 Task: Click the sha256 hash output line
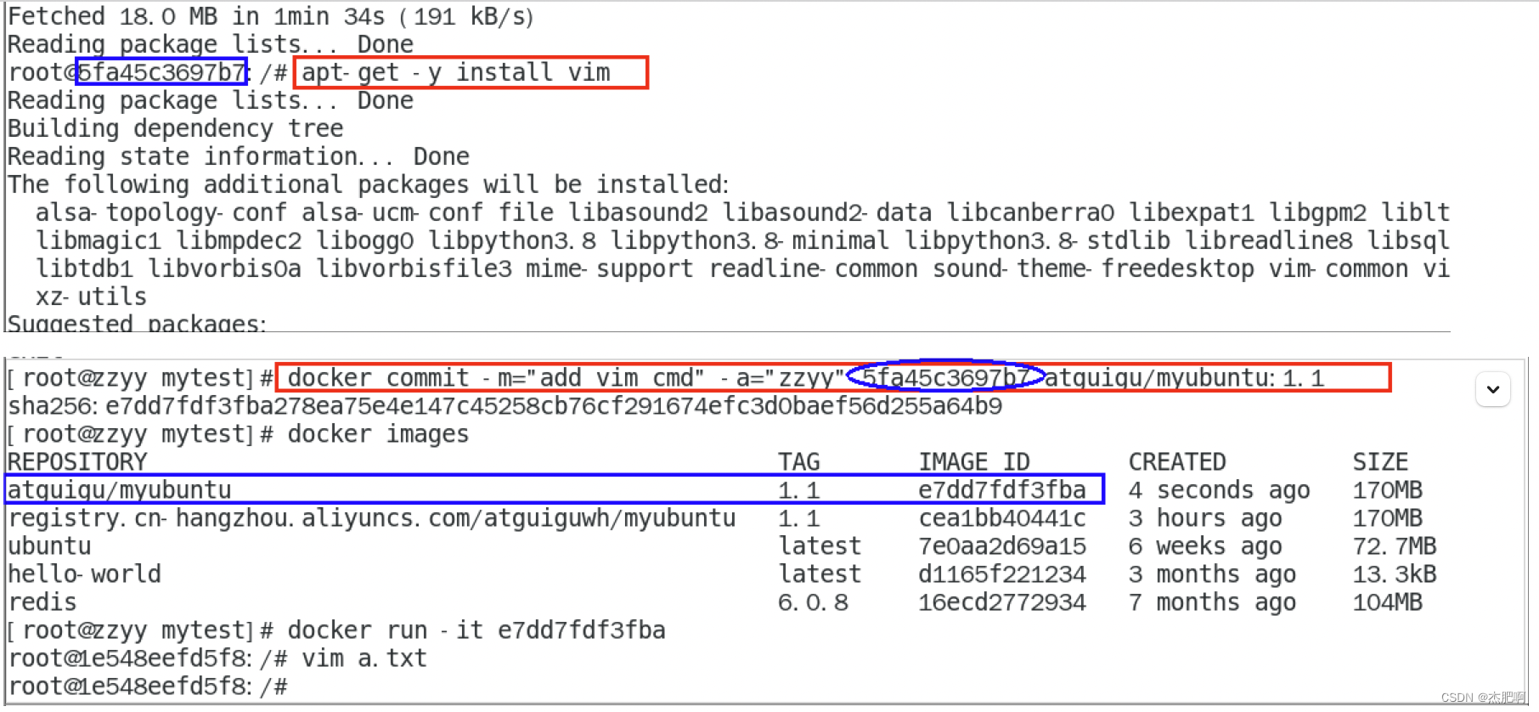[x=505, y=406]
